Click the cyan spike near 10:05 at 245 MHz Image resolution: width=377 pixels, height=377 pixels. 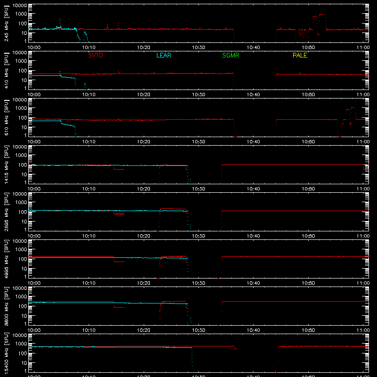(60, 22)
